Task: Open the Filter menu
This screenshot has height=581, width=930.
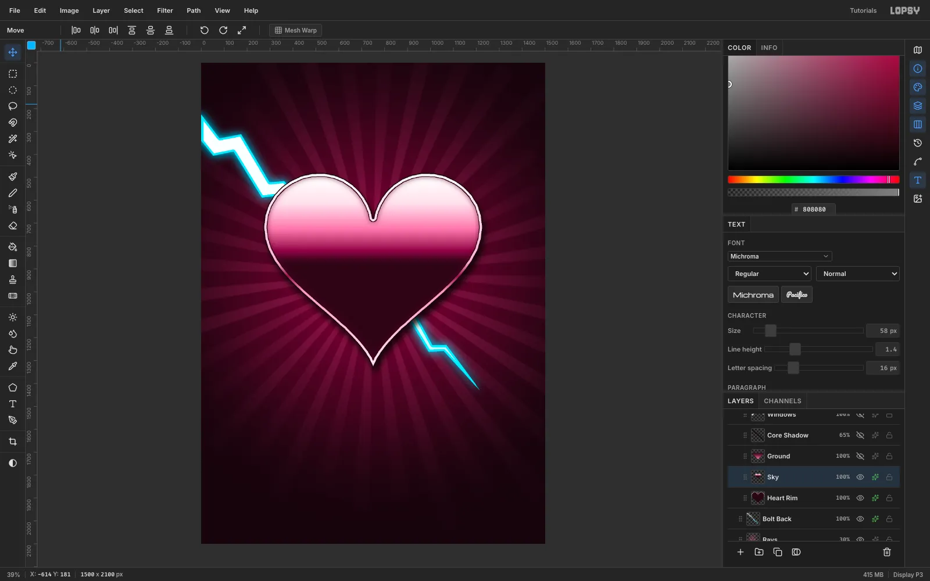Action: [x=165, y=10]
